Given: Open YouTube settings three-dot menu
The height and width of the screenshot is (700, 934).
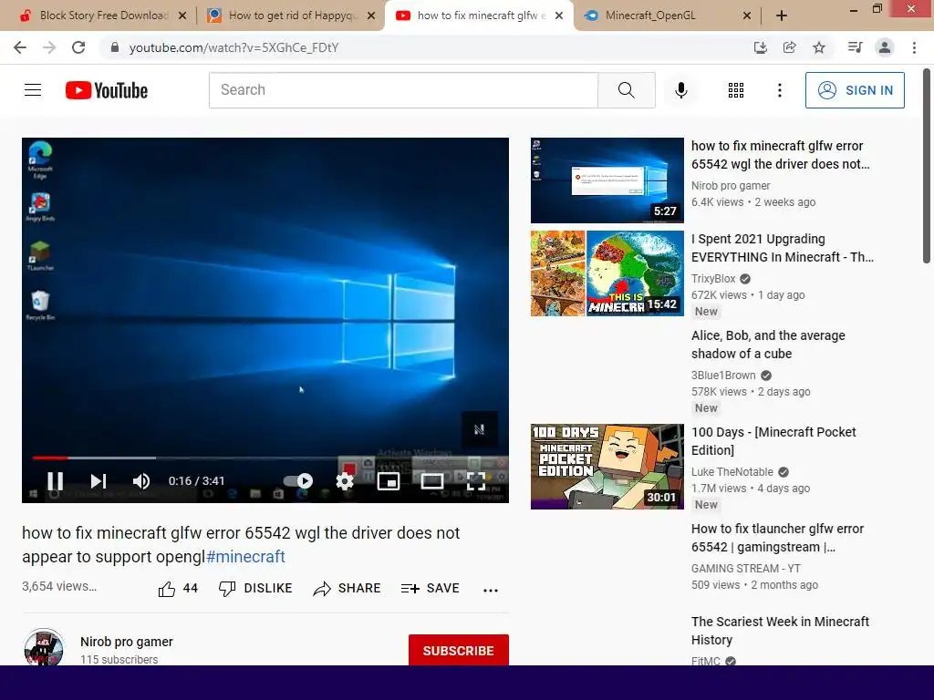Looking at the screenshot, I should tap(779, 90).
